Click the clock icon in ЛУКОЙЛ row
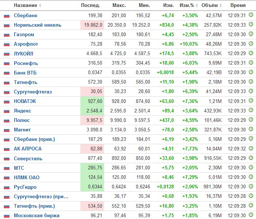This screenshot has width=256, height=219. coord(251,53)
